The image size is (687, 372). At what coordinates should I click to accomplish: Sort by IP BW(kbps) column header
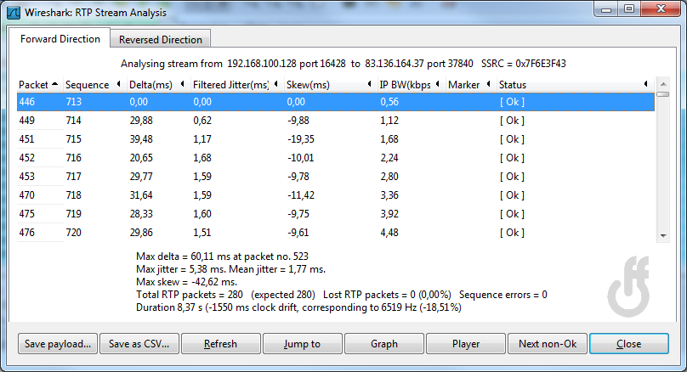point(410,84)
